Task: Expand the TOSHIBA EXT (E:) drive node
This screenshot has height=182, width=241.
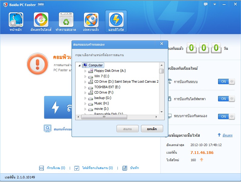Action: tap(85, 87)
